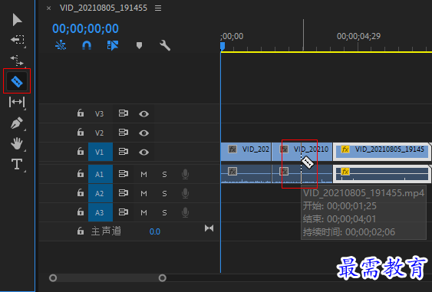Select the selected VID_20210805_19145 clip on V1
The height and width of the screenshot is (292, 432).
point(382,152)
